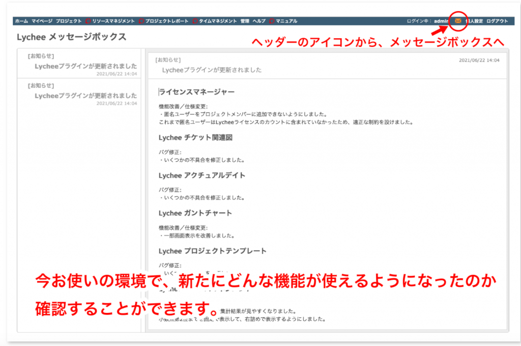Click the opened message title Lycheeプラグインが更新されました

[212, 70]
